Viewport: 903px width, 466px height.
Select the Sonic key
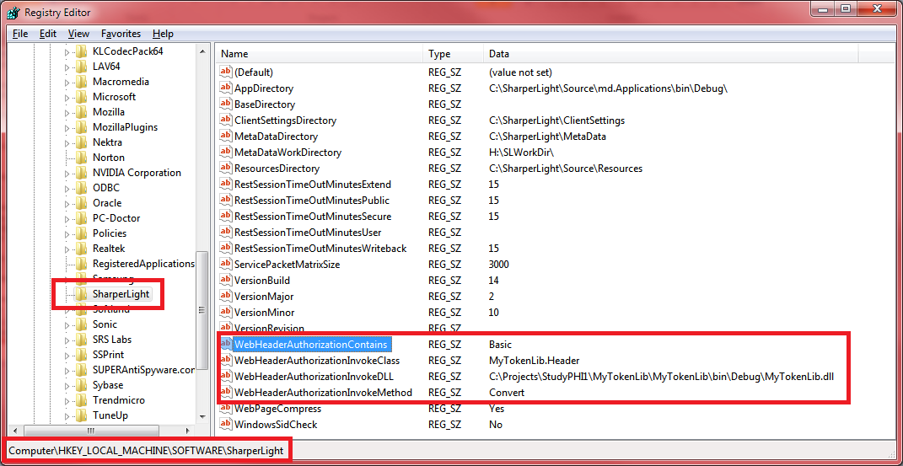[x=105, y=324]
